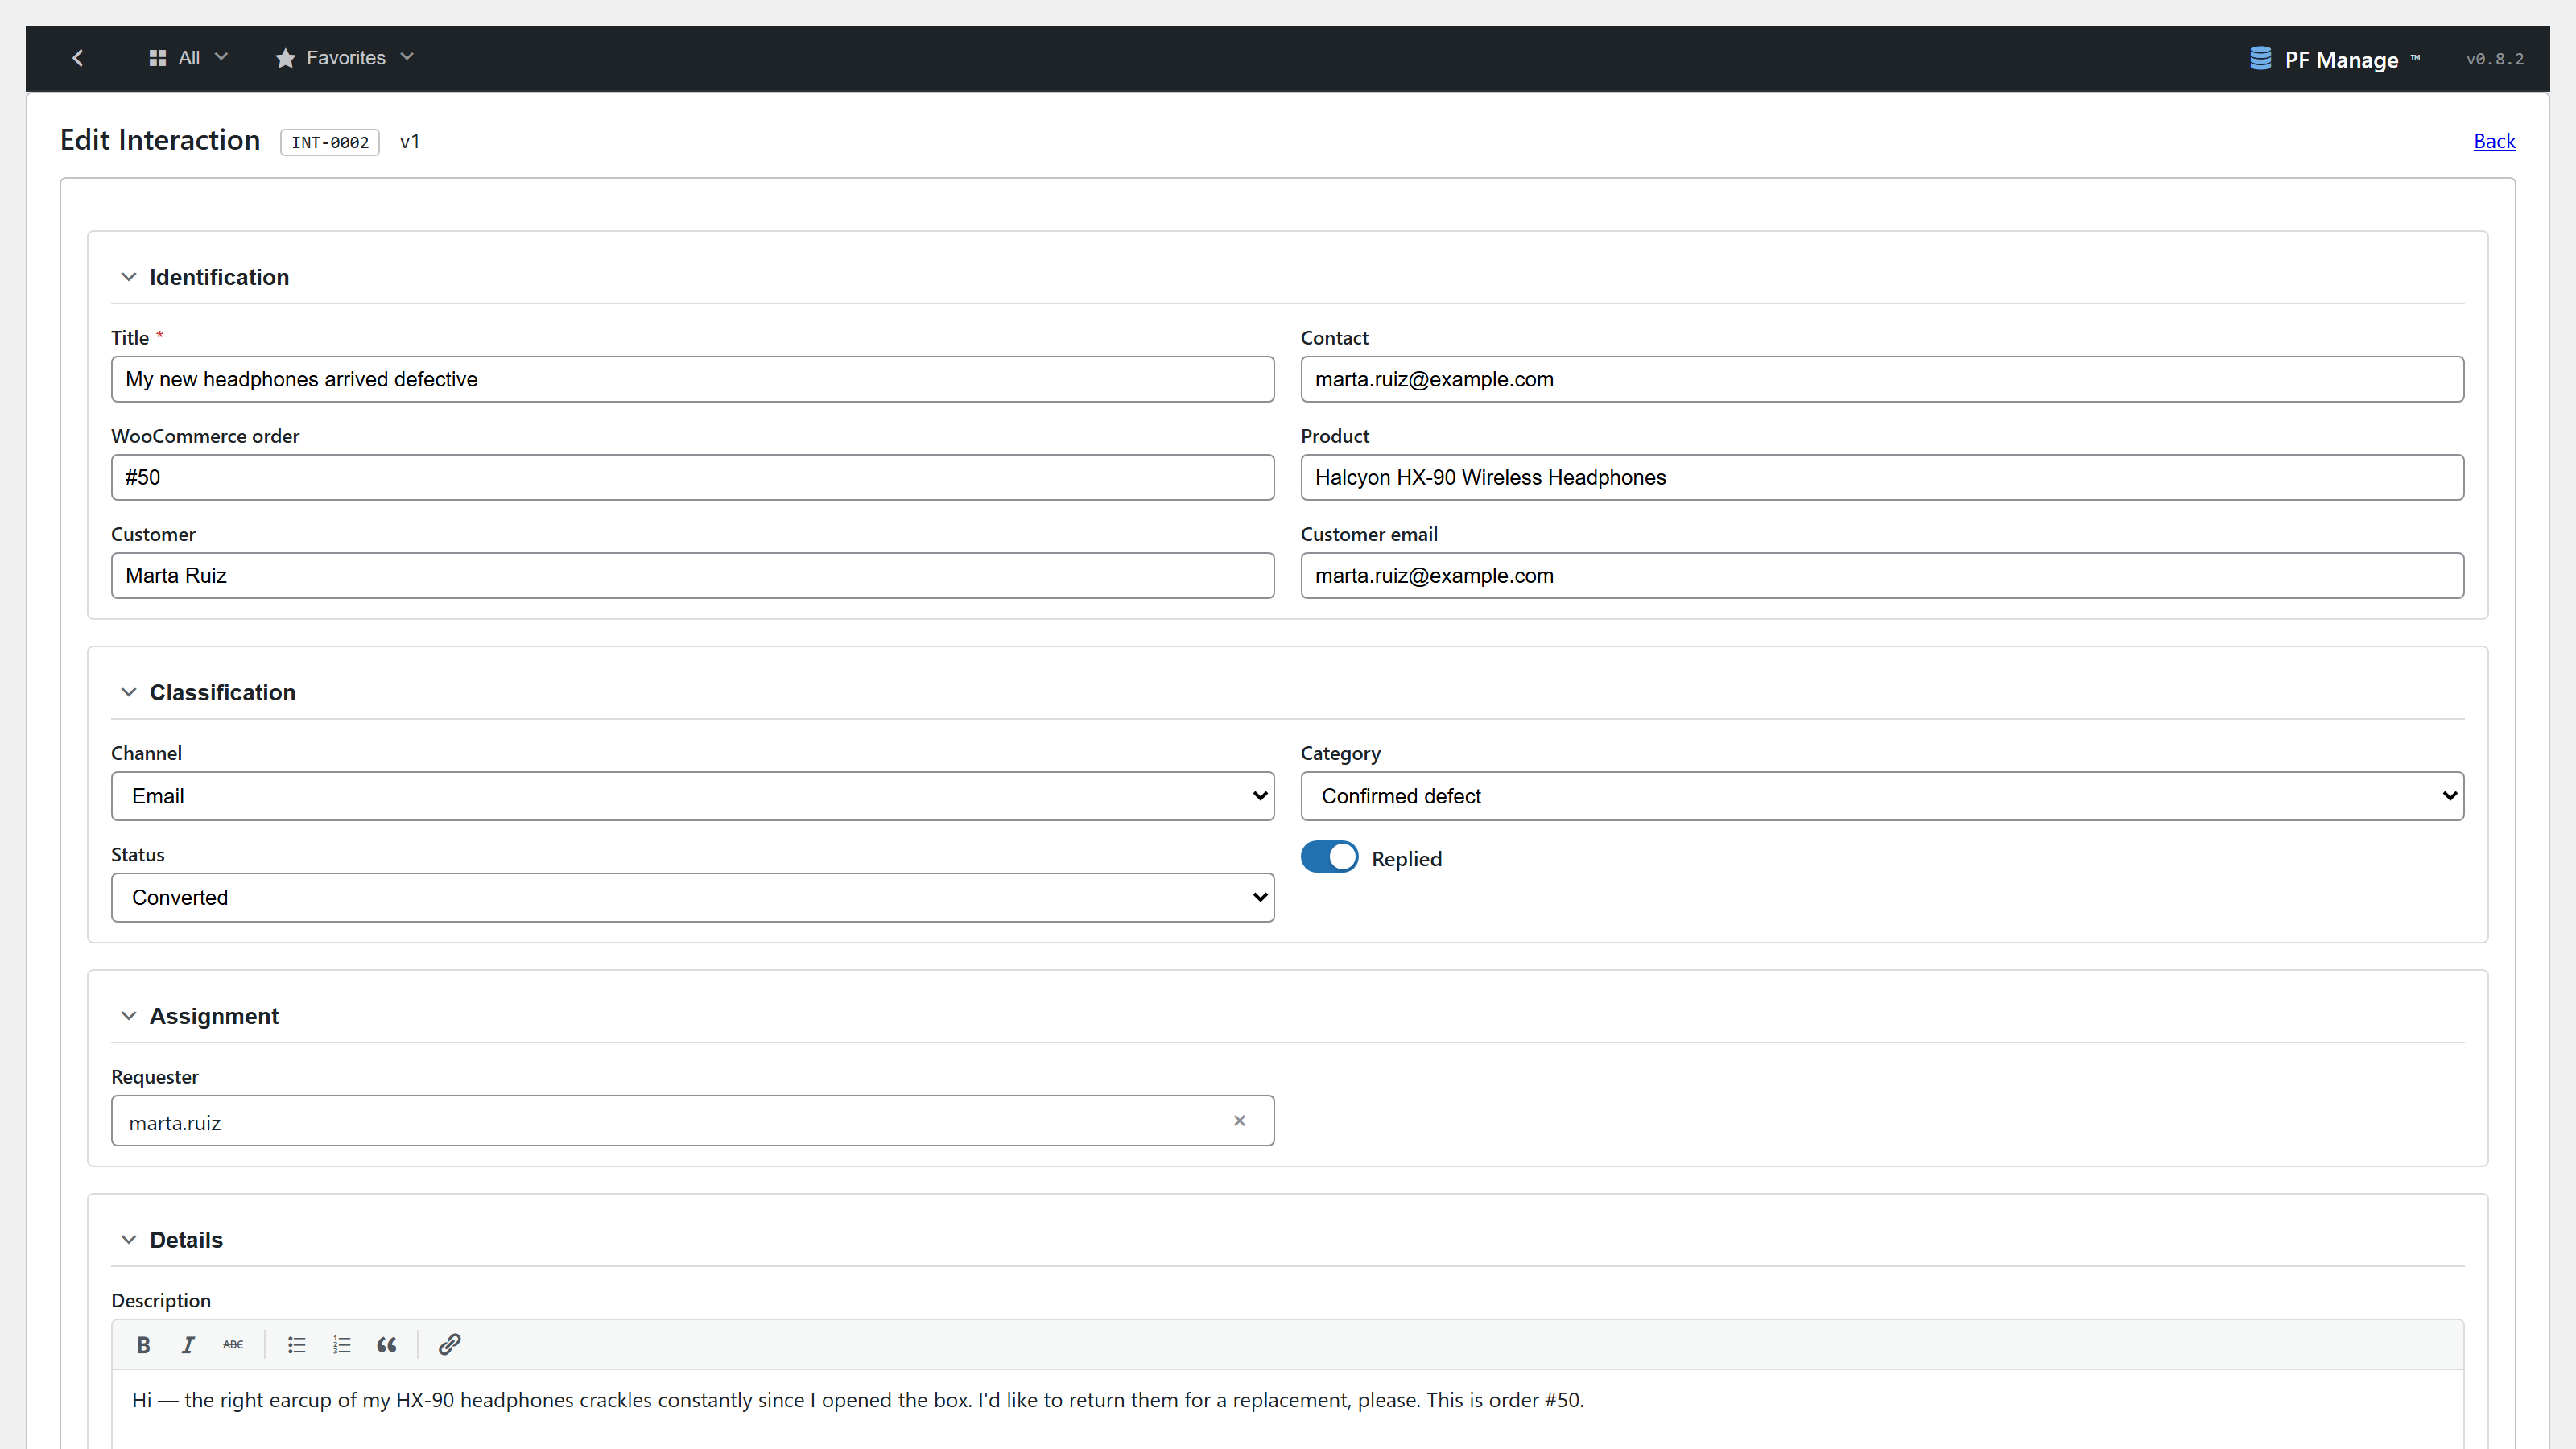
Task: Click the Product input field
Action: tap(1882, 477)
